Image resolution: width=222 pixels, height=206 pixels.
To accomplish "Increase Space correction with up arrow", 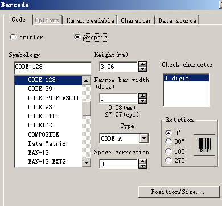I will pos(142,162).
